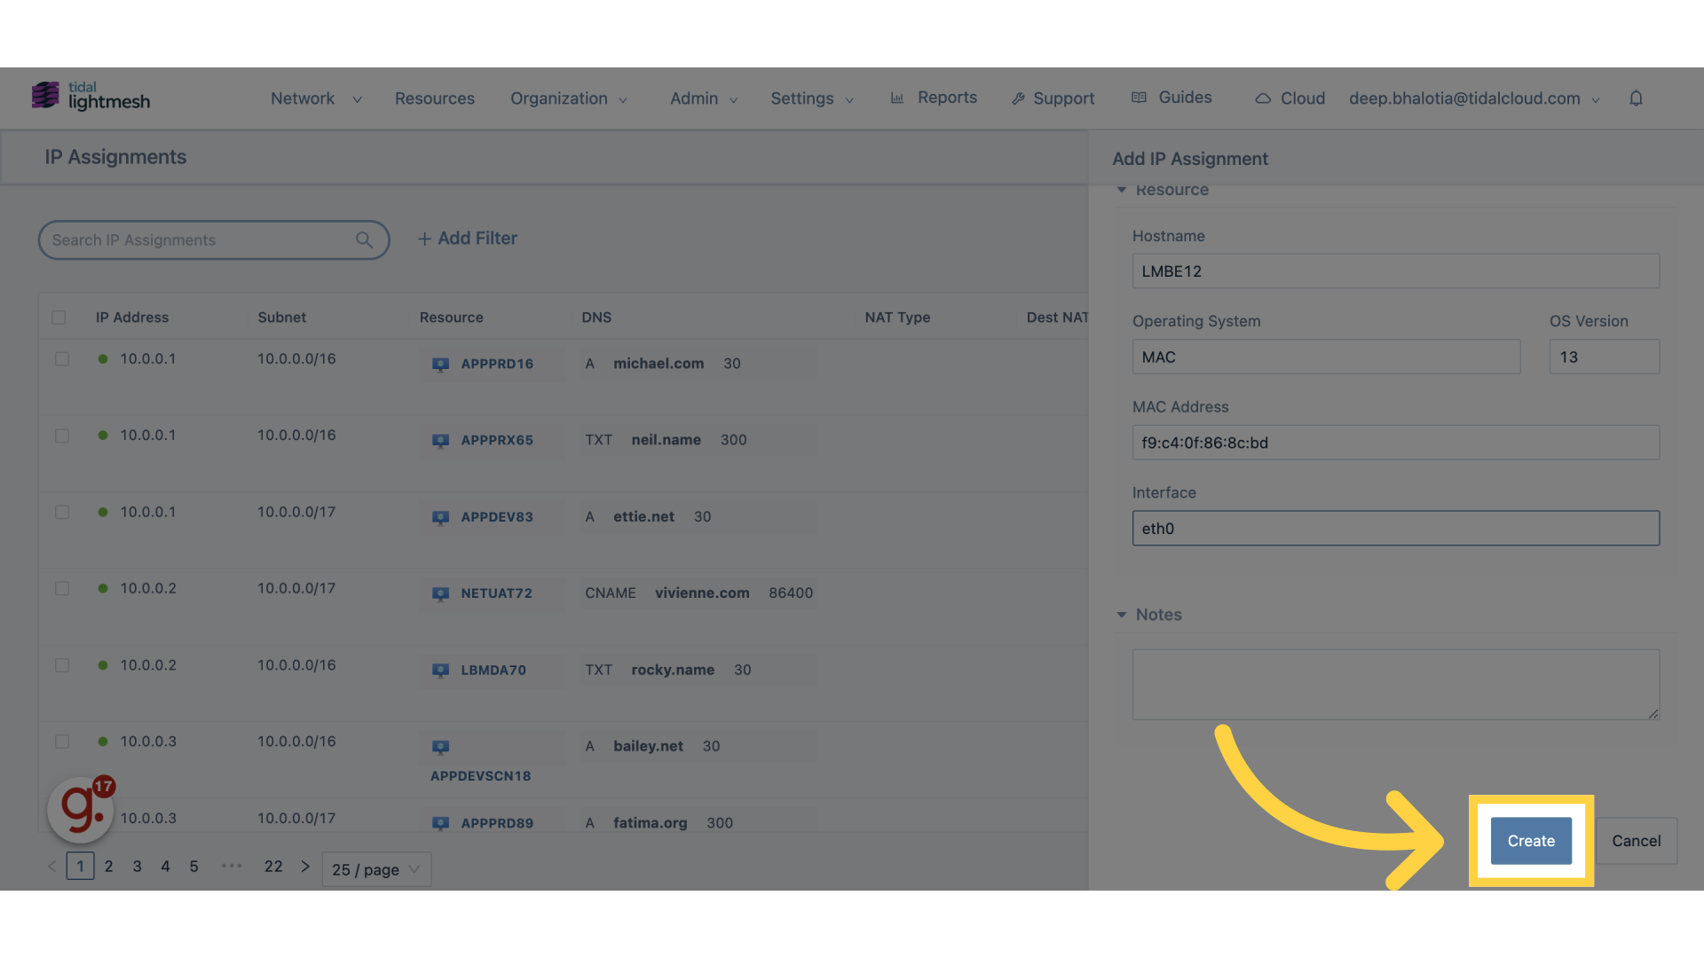Click the Cancel button
1704x958 pixels.
pos(1637,840)
